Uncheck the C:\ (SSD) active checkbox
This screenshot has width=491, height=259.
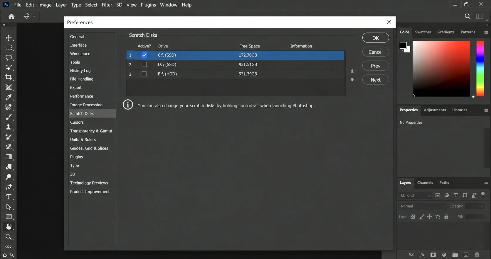[144, 55]
